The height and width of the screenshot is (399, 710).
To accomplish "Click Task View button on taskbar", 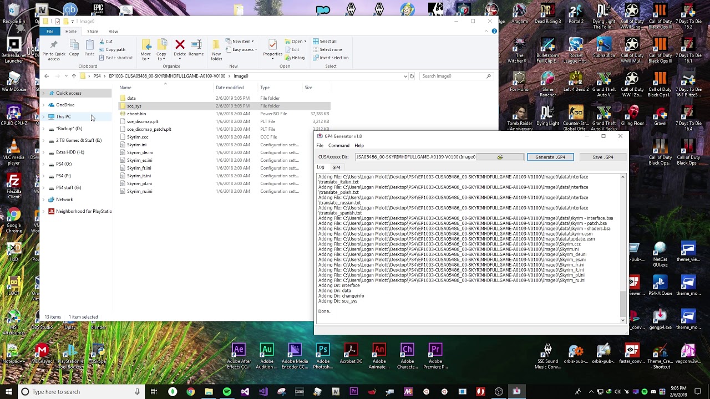I will [x=154, y=392].
